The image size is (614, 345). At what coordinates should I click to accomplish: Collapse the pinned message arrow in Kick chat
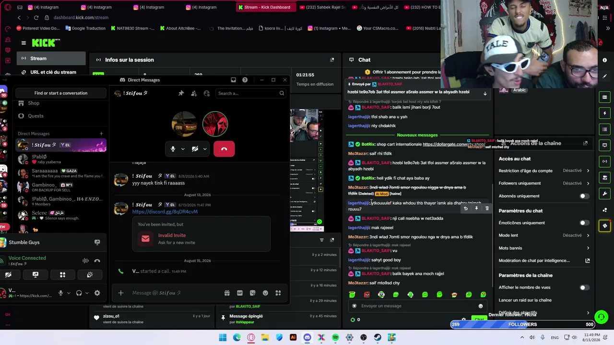(x=485, y=93)
